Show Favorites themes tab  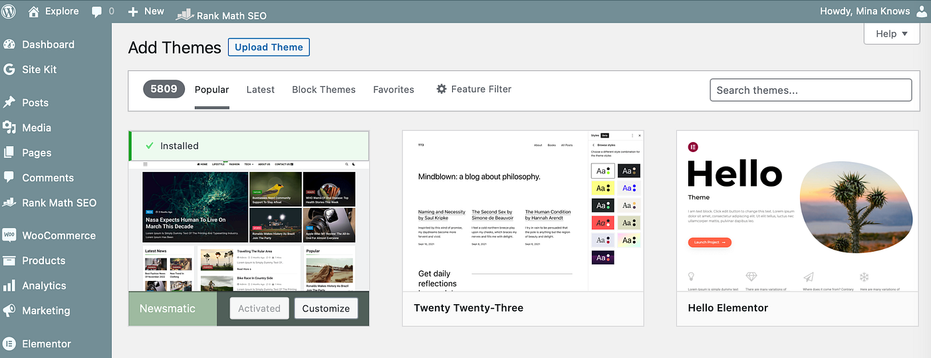click(394, 90)
